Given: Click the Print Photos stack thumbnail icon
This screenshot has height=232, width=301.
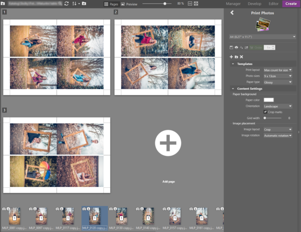Looking at the screenshot, I should 263,24.
